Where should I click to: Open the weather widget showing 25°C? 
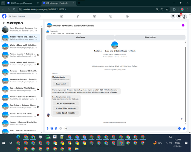158,143
